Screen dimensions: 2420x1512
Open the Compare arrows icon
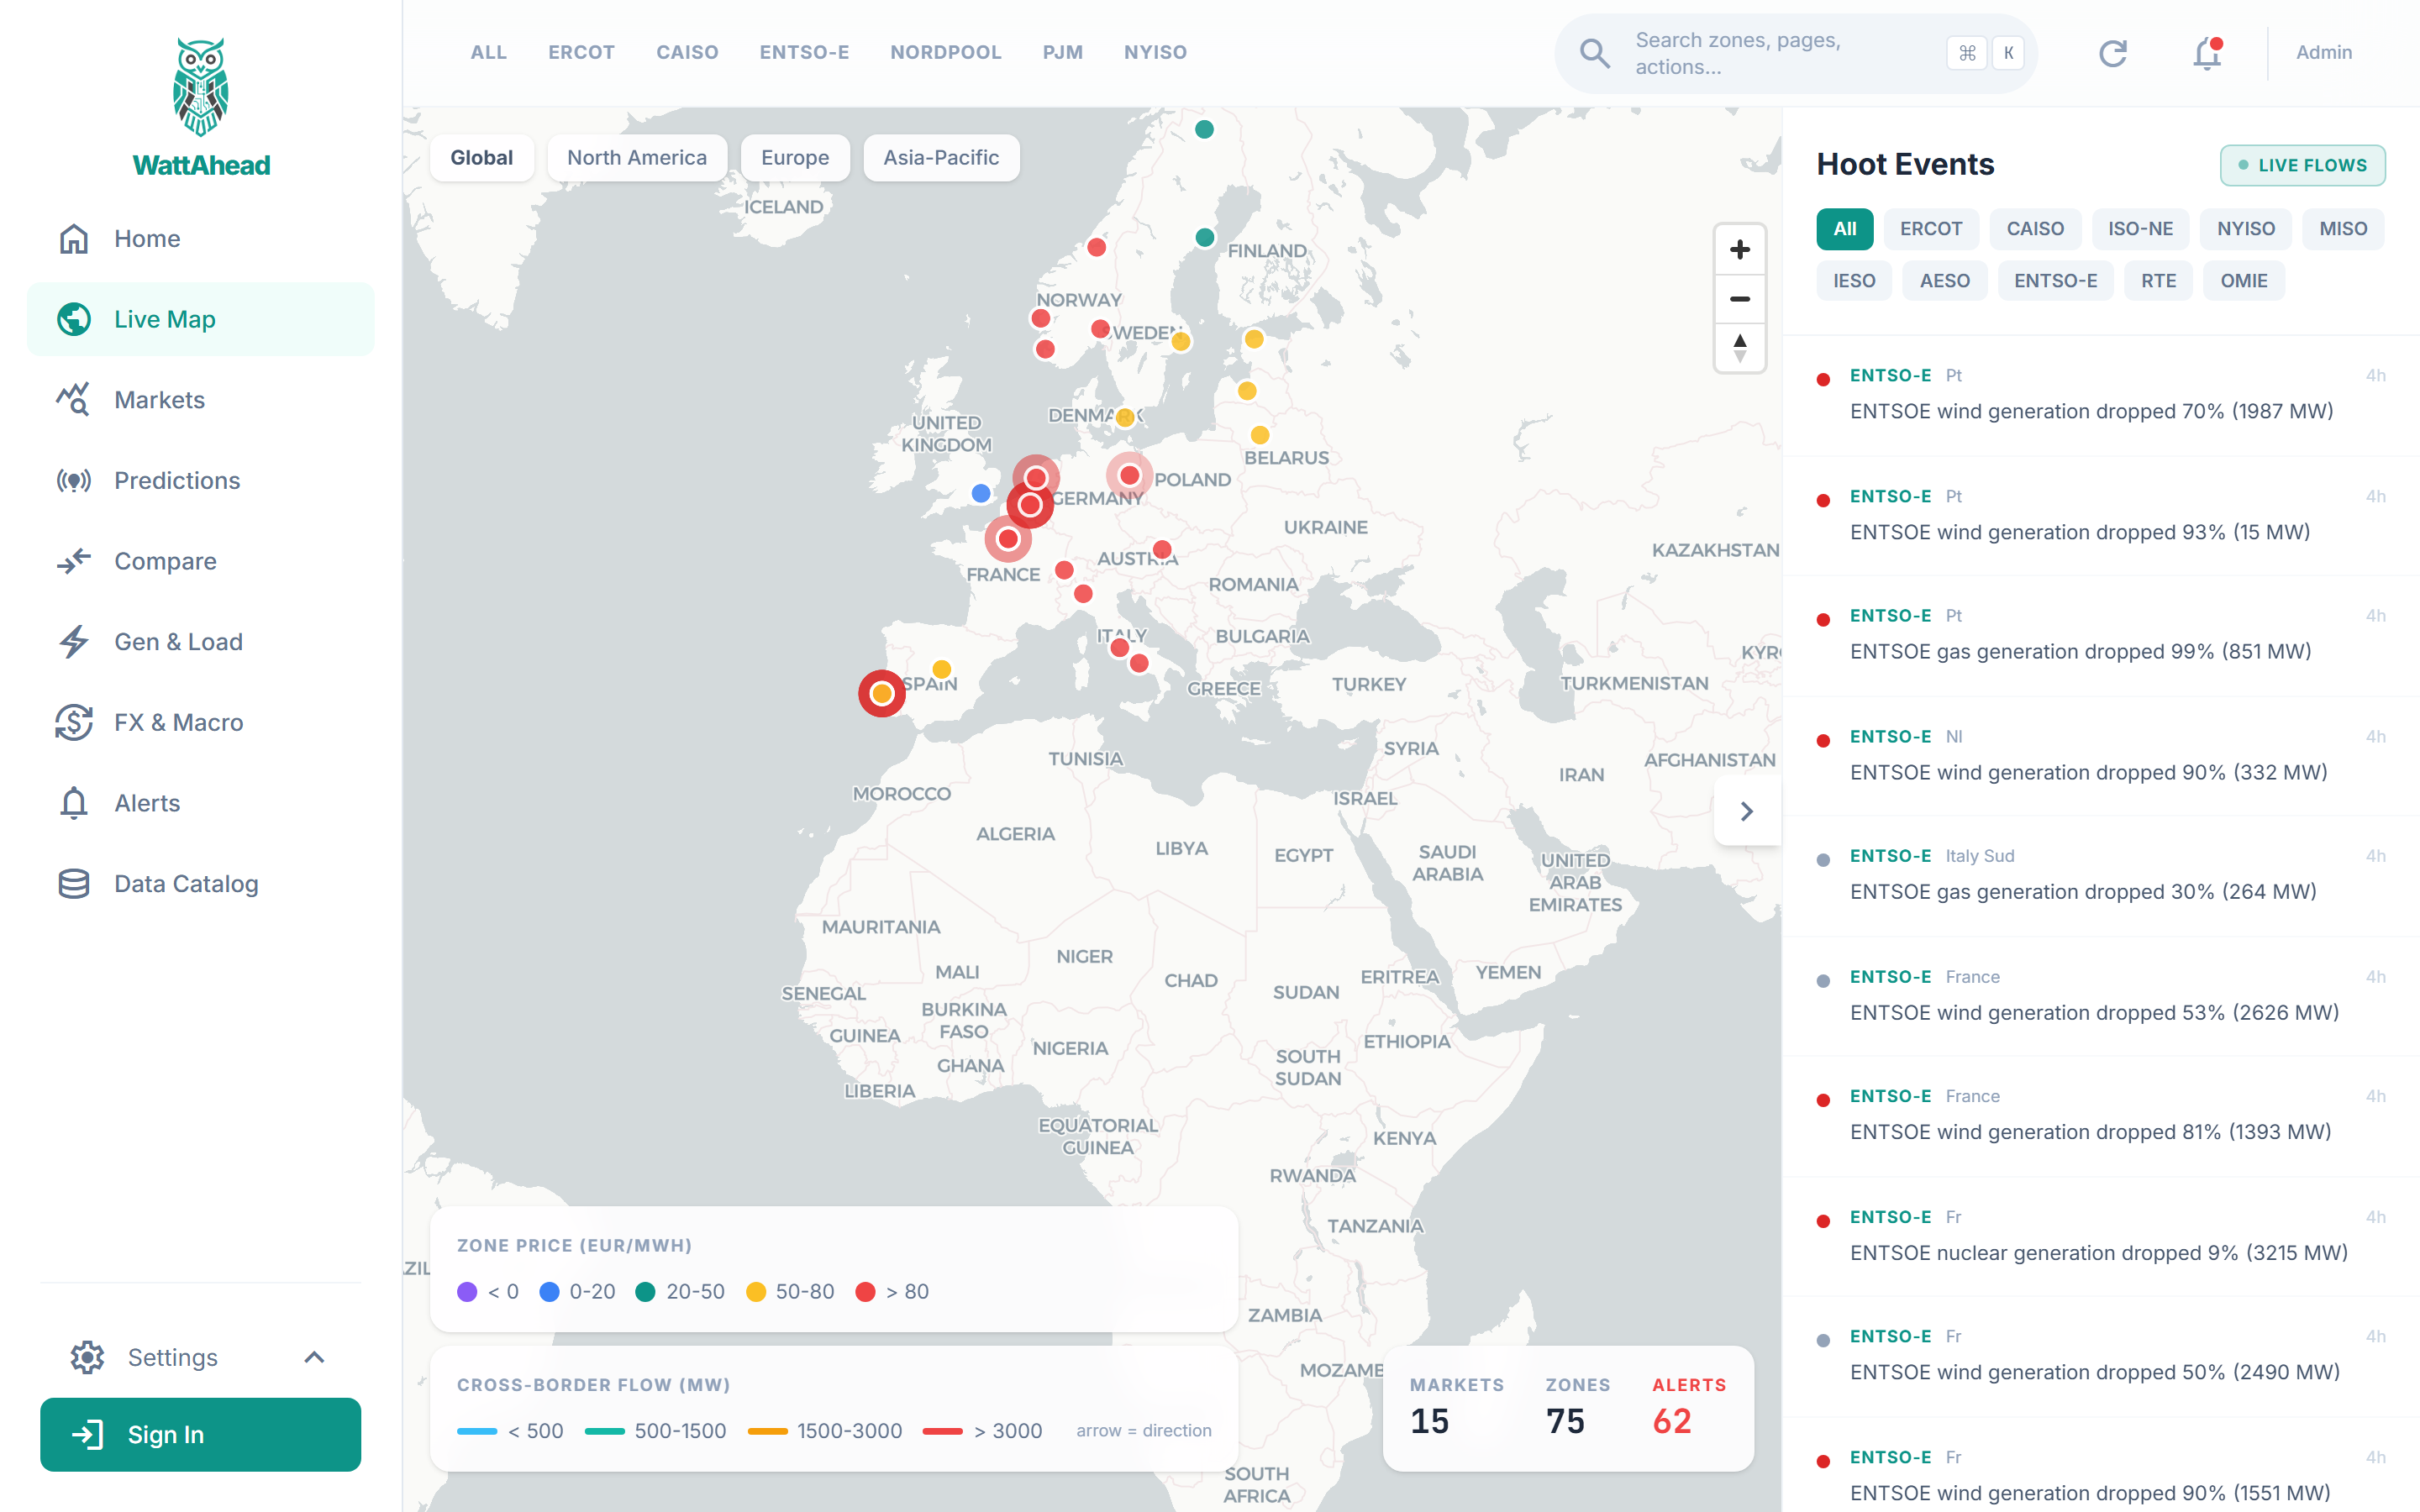pyautogui.click(x=74, y=561)
